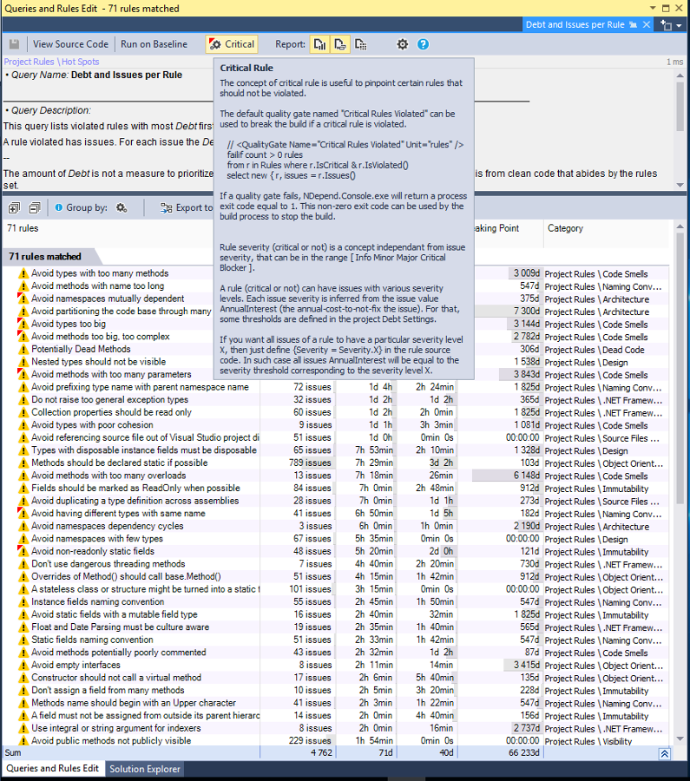Click the View Source Code button

coord(70,44)
